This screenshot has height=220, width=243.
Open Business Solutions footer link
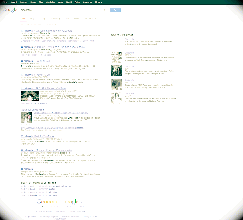point(70,217)
